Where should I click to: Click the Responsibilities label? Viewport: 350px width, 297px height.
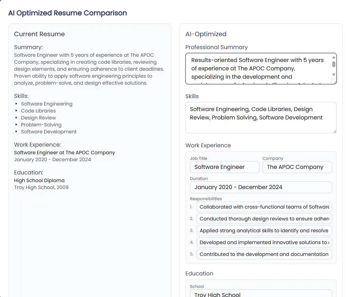(206, 199)
